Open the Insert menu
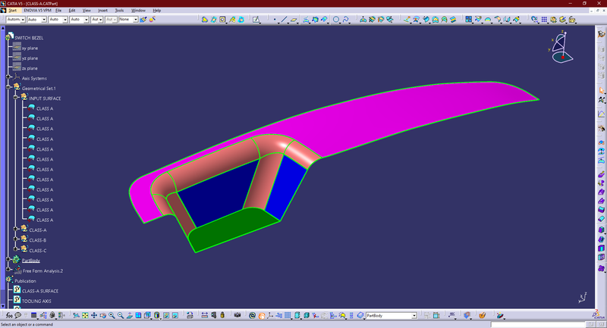 click(x=102, y=10)
